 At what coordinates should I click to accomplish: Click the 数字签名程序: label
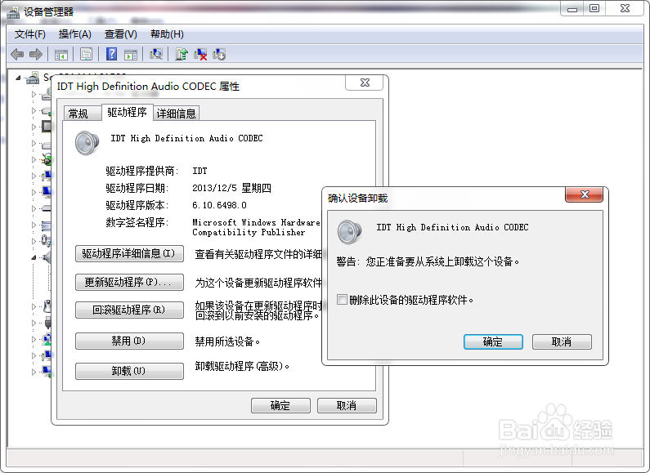click(x=137, y=222)
